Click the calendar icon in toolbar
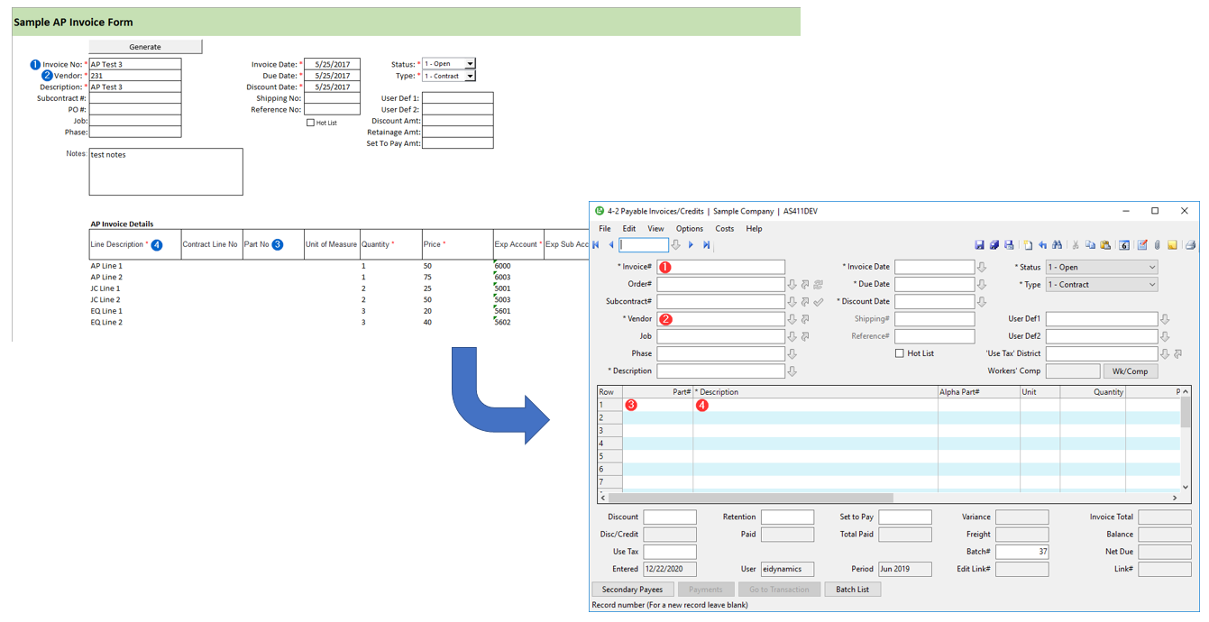This screenshot has height=622, width=1209. 1124,245
